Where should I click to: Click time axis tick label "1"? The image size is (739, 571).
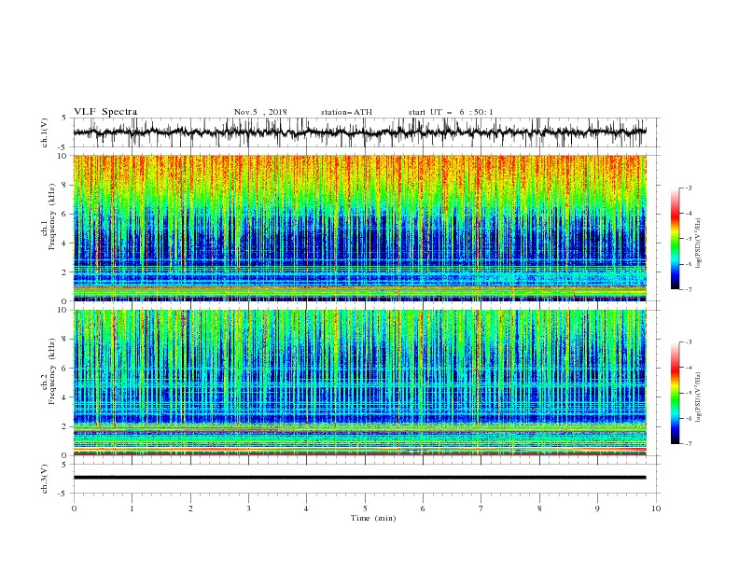pyautogui.click(x=132, y=508)
